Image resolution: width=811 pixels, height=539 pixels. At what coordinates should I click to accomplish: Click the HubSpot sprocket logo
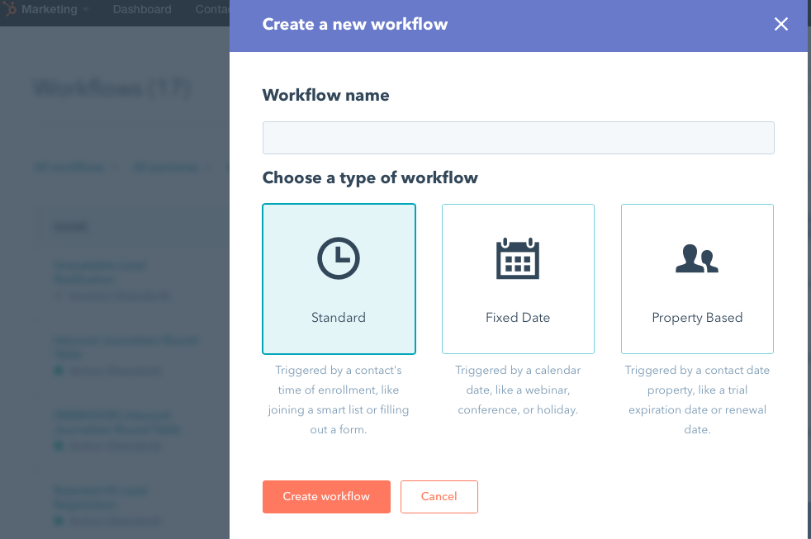point(10,10)
